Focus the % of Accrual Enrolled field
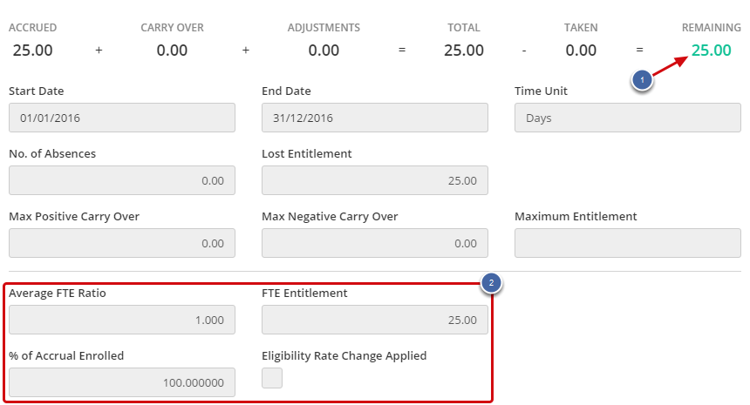 point(122,382)
